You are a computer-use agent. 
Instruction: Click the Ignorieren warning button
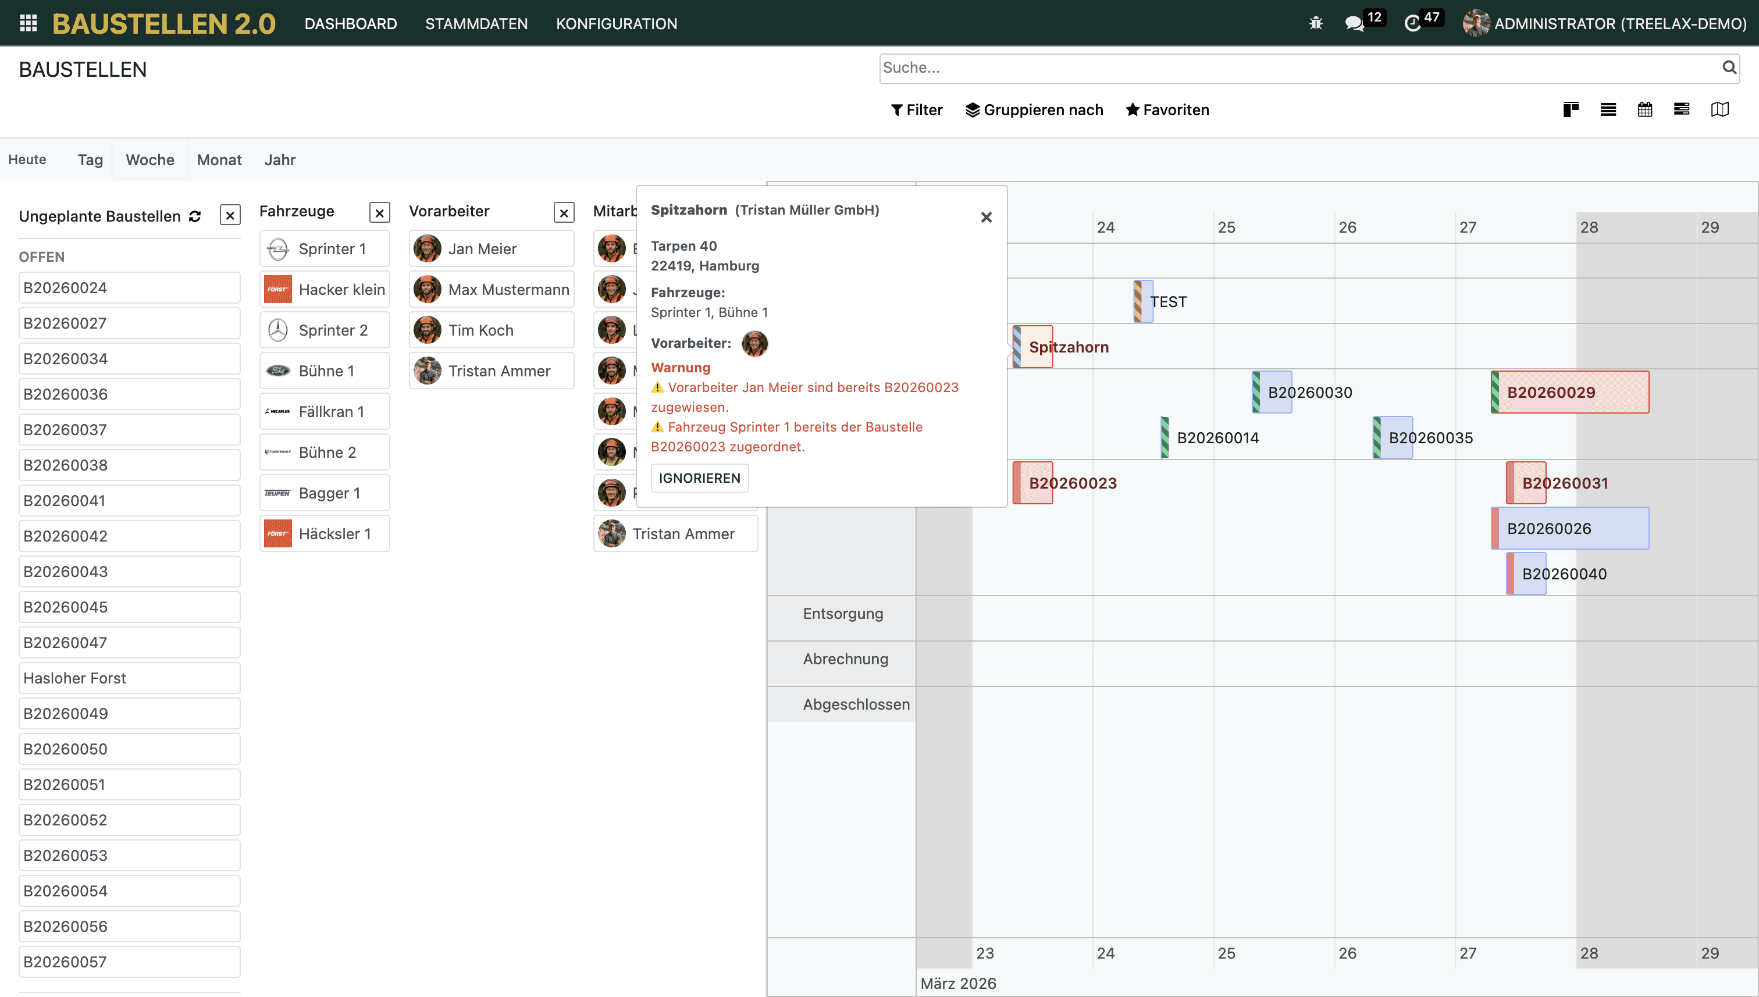click(699, 478)
